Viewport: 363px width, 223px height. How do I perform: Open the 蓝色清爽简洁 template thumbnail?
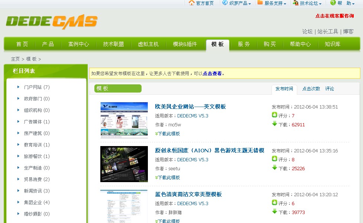pos(124,206)
